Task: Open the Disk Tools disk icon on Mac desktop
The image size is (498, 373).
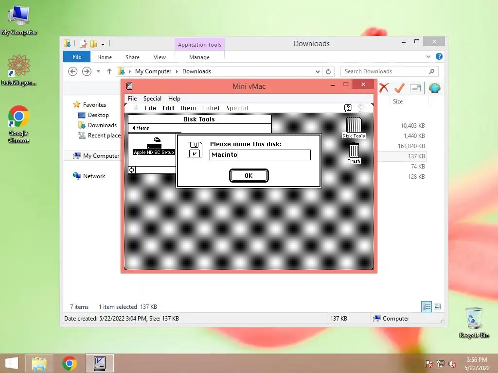Action: pos(354,128)
